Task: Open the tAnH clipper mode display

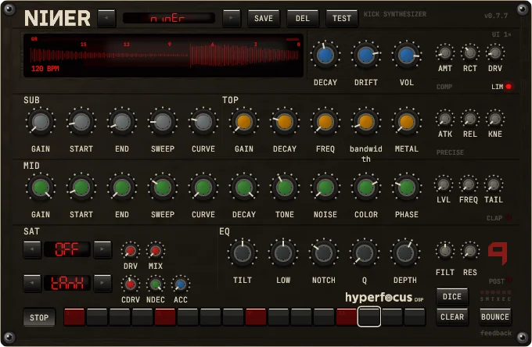Action: pyautogui.click(x=67, y=283)
